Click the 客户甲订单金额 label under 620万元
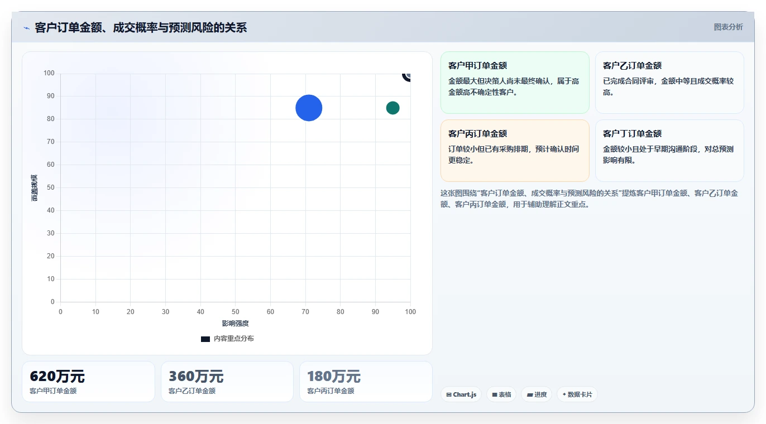 point(53,391)
